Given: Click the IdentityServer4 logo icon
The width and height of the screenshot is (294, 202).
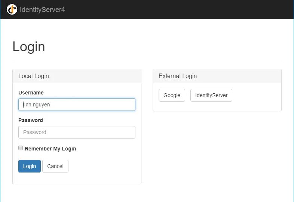Looking at the screenshot, I should coord(12,9).
